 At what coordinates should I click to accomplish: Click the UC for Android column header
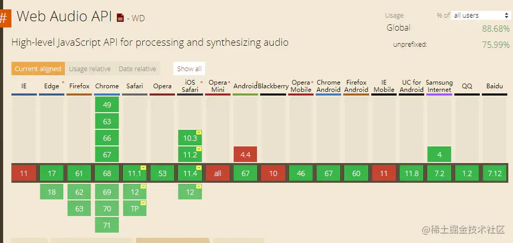click(x=412, y=86)
